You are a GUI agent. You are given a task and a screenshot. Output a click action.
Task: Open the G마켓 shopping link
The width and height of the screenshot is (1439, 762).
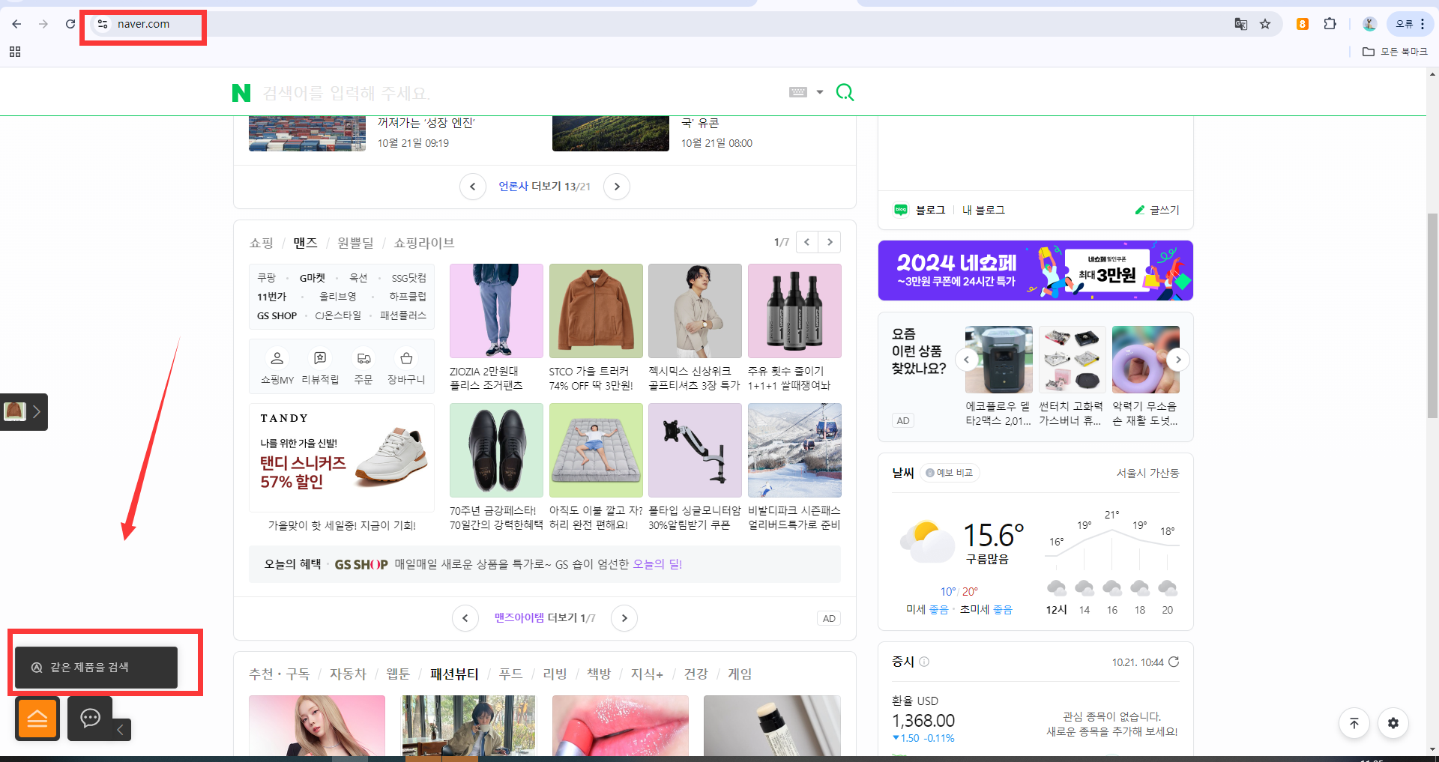click(x=313, y=278)
